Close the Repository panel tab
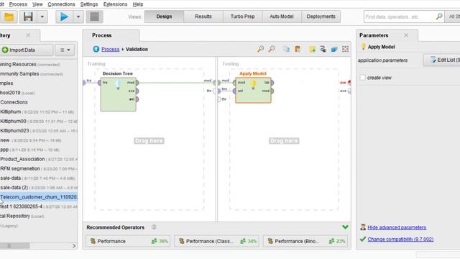Image resolution: width=460 pixels, height=259 pixels. coord(28,35)
